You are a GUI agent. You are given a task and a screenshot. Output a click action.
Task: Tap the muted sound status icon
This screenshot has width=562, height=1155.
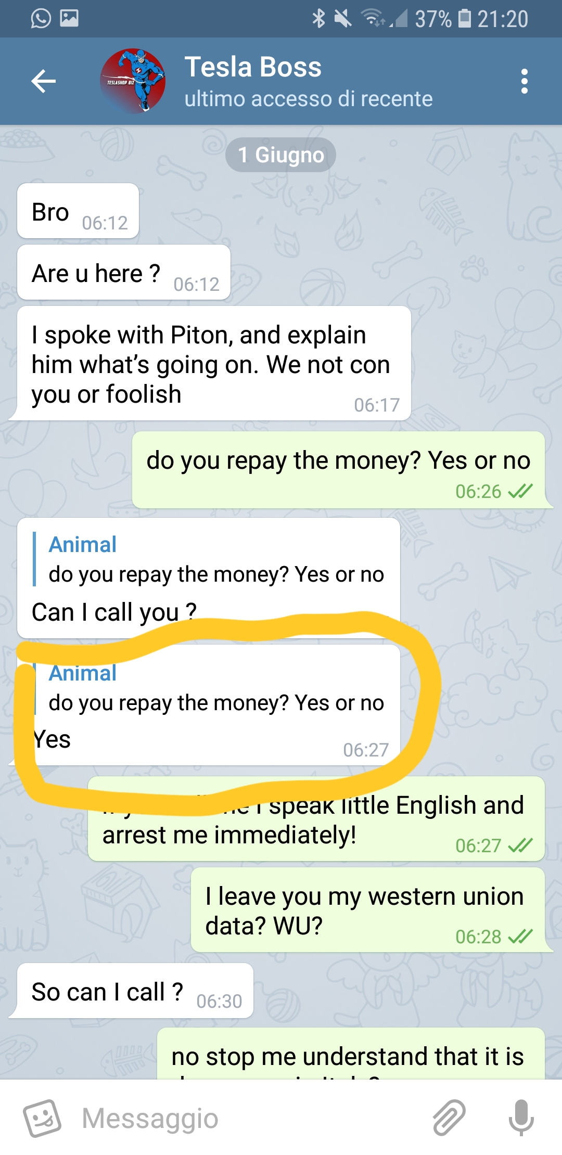pyautogui.click(x=342, y=19)
